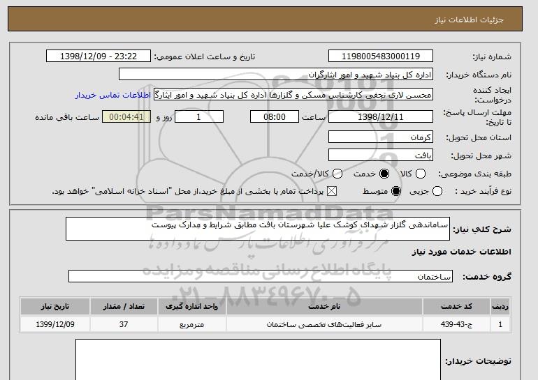Viewport: 538px width, 380px height.
Task: Click the service name سایر فعالیت‌های تخصصی ساختمان
Action: pyautogui.click(x=324, y=324)
